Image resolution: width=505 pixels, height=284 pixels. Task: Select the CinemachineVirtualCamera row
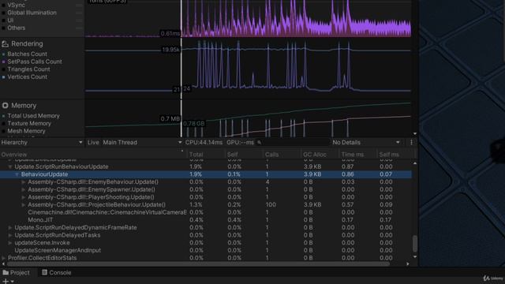coord(206,212)
